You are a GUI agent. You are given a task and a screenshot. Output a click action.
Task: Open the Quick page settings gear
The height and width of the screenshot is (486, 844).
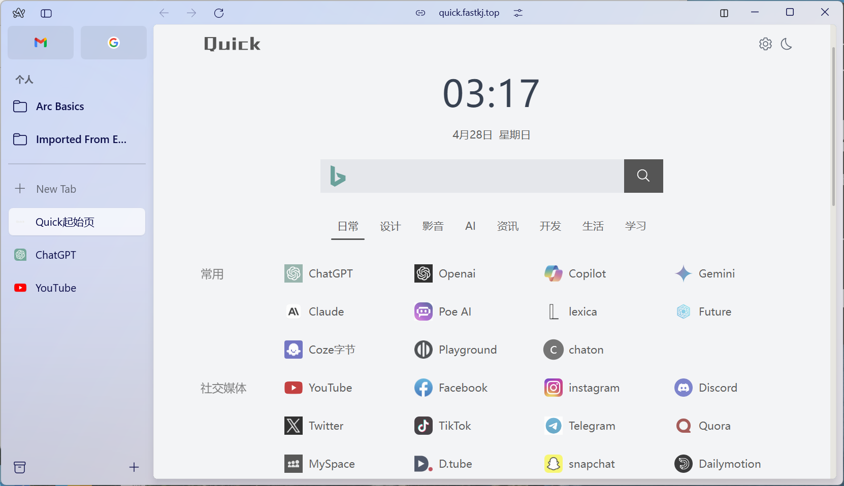tap(765, 44)
